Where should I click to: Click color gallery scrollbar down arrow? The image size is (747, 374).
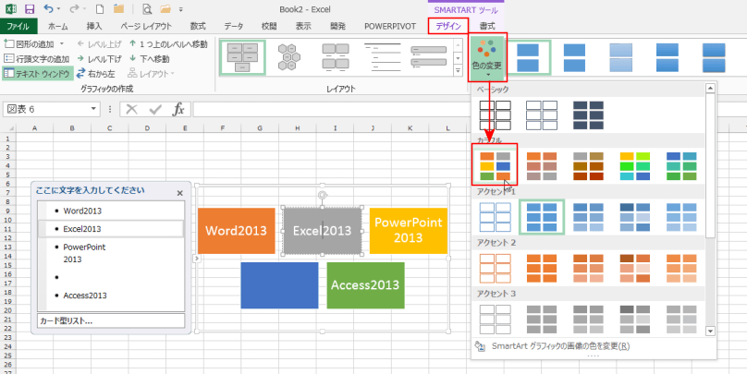pos(710,331)
